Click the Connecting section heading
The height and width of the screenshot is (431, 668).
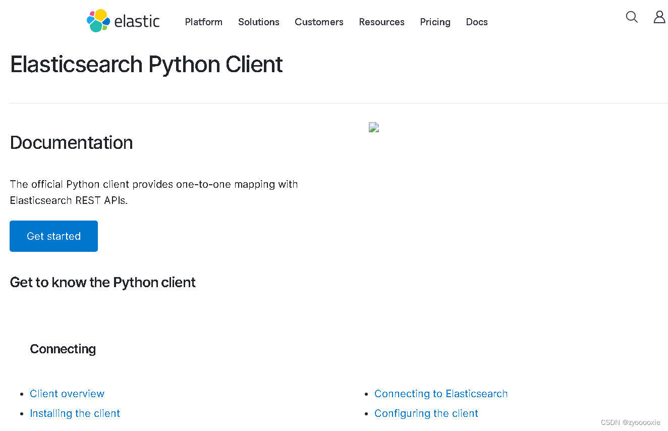[x=63, y=349]
